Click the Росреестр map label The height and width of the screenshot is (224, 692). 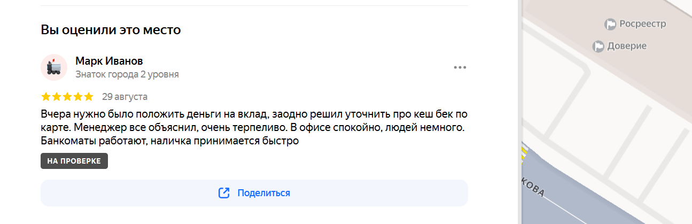pos(643,24)
